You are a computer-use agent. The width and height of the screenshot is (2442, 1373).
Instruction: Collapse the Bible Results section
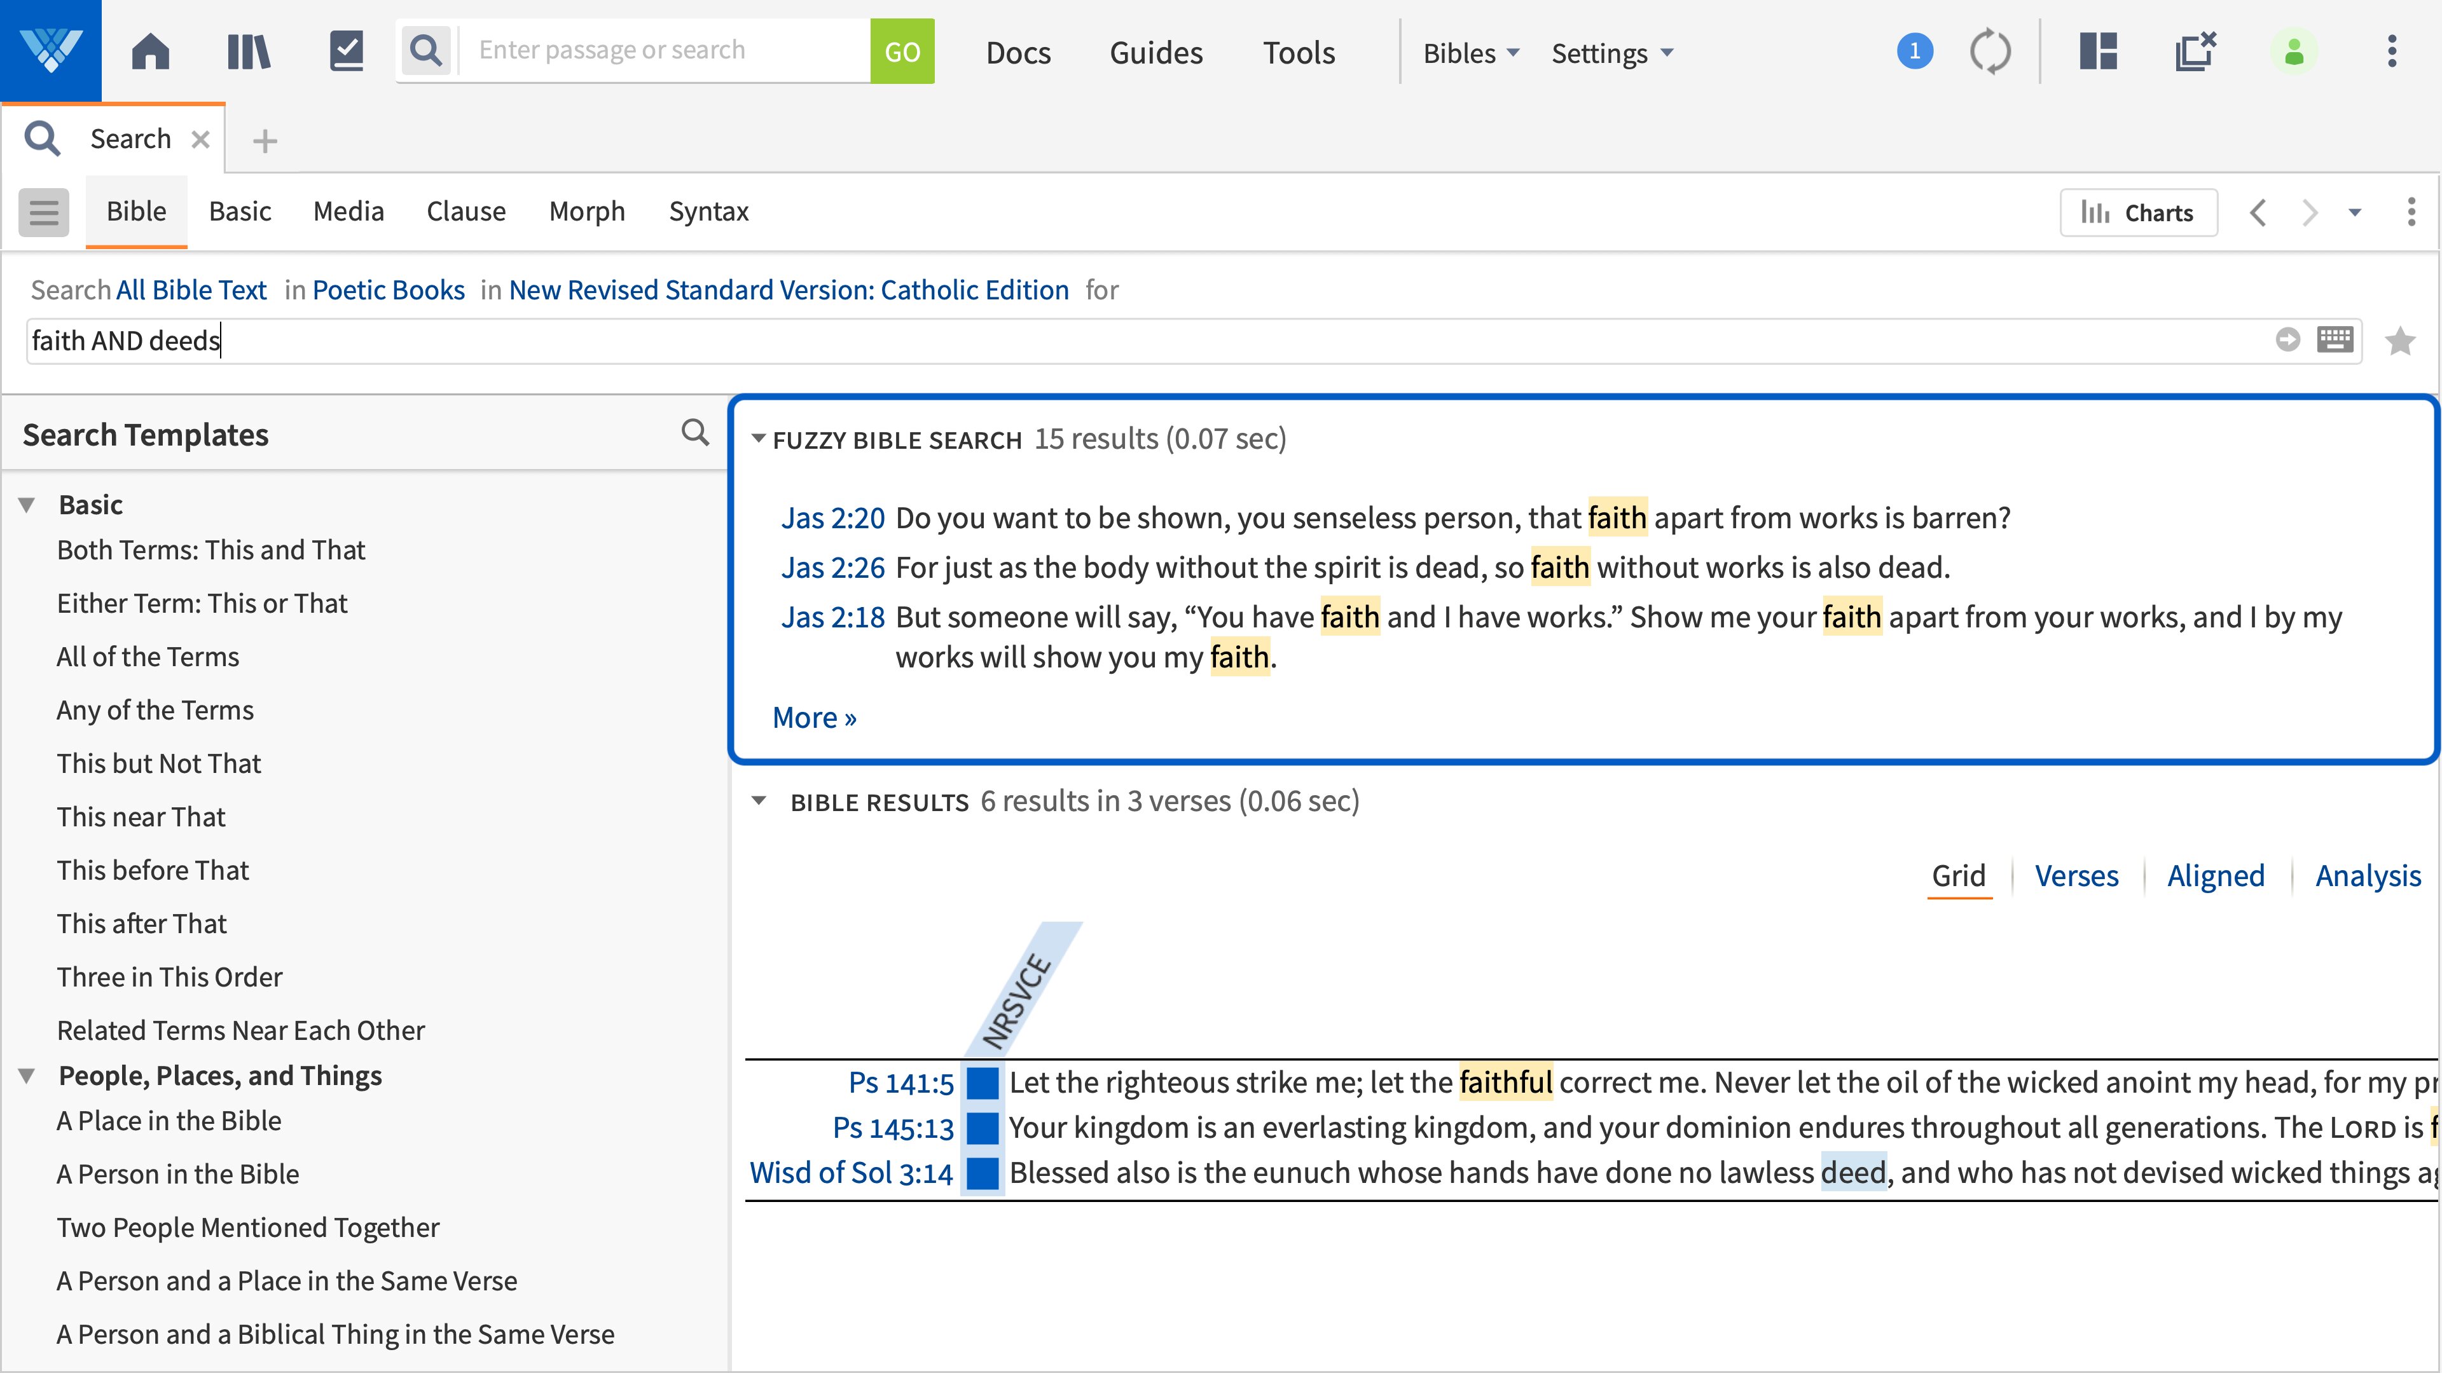point(759,802)
